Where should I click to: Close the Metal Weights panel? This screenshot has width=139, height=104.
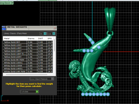[x=55, y=28]
